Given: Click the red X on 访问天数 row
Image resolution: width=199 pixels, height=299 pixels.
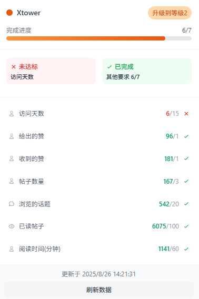Looking at the screenshot, I should pyautogui.click(x=186, y=114).
